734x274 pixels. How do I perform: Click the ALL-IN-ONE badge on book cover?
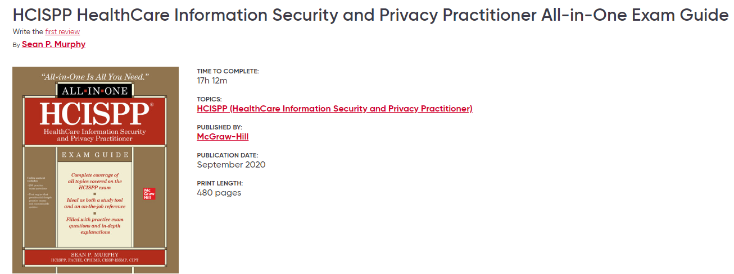point(95,91)
